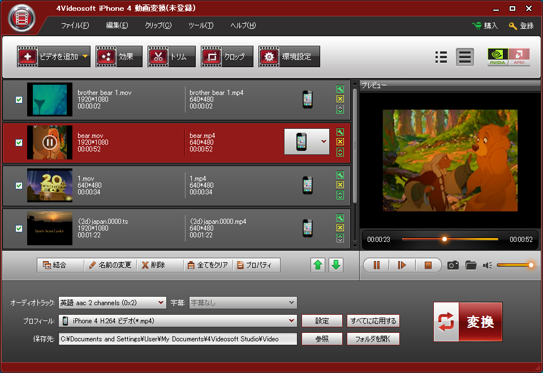Click the snapshot camera icon
This screenshot has width=543, height=373.
pos(453,265)
